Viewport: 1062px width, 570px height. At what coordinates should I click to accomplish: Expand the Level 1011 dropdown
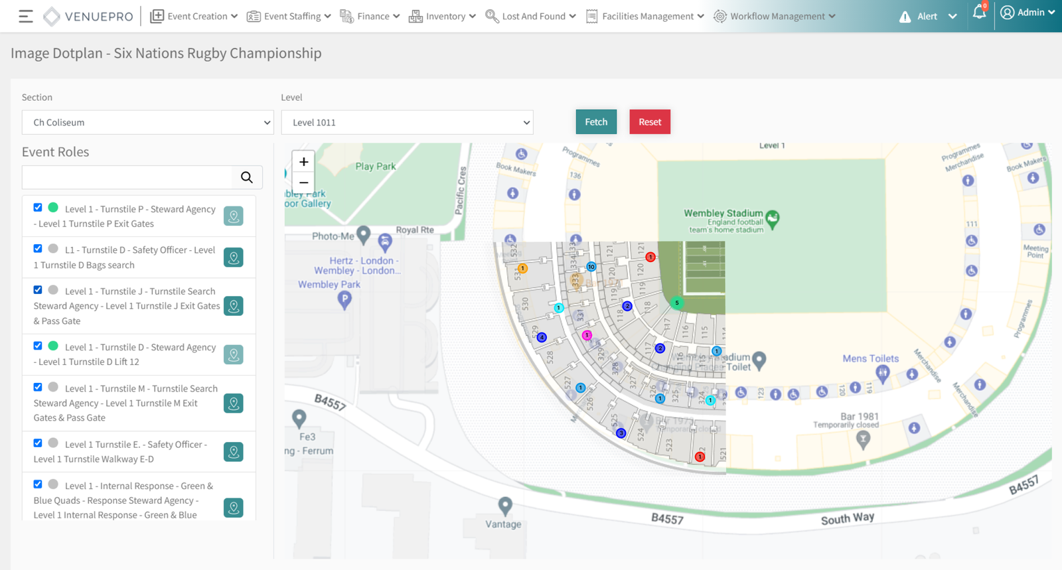407,123
